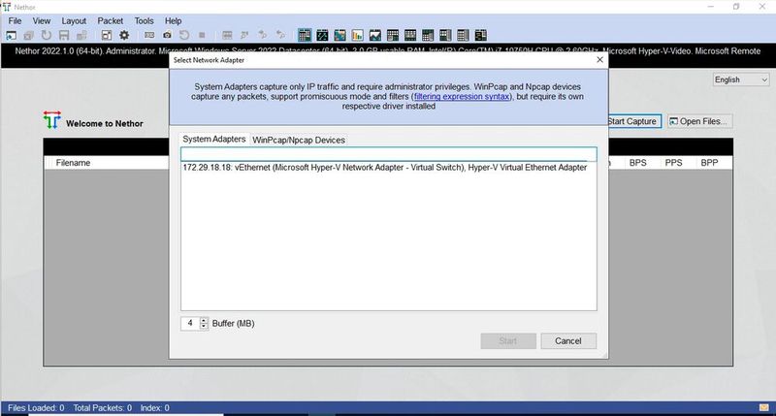Click the save all stacked disks icon
The width and height of the screenshot is (776, 416).
tap(81, 35)
